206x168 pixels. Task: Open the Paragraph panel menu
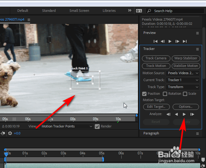[197, 134]
